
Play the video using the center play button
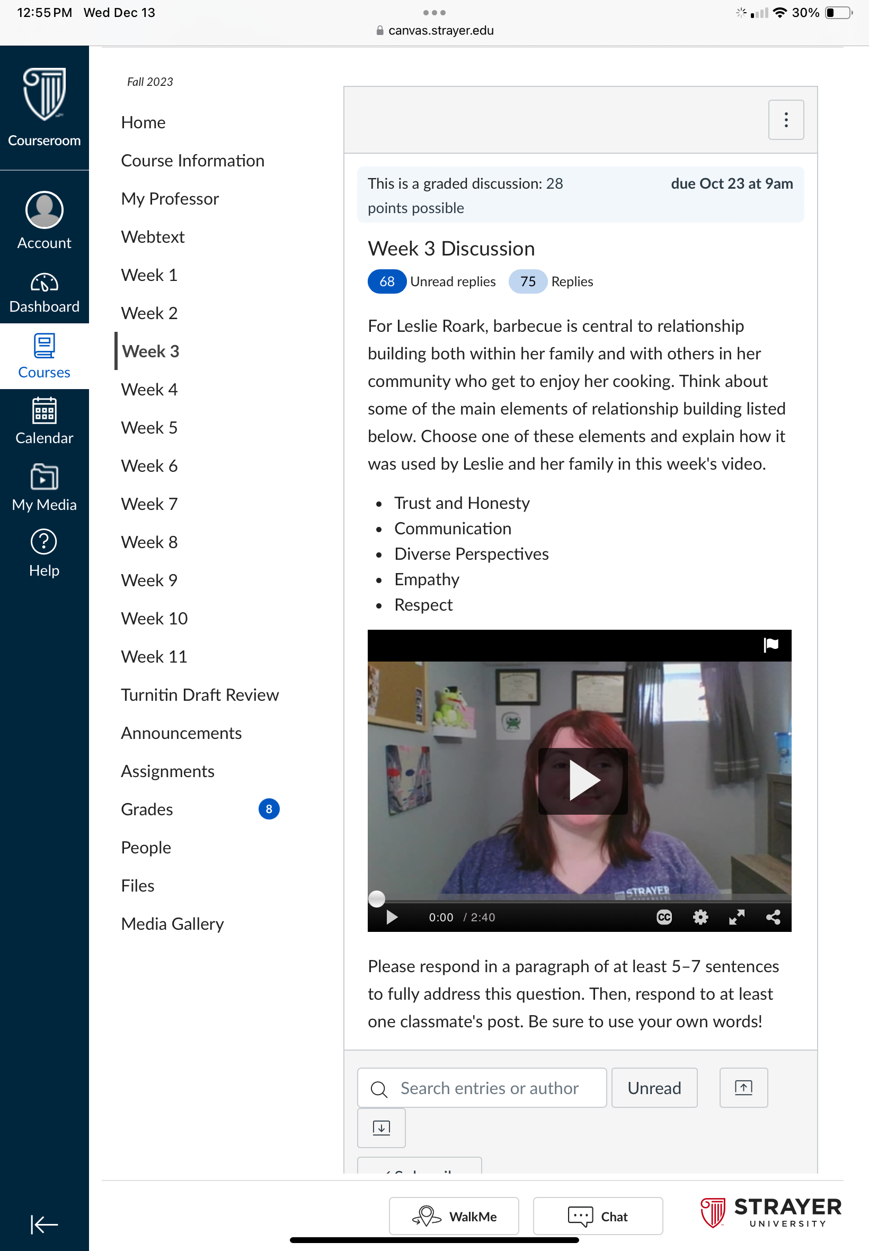pos(582,781)
